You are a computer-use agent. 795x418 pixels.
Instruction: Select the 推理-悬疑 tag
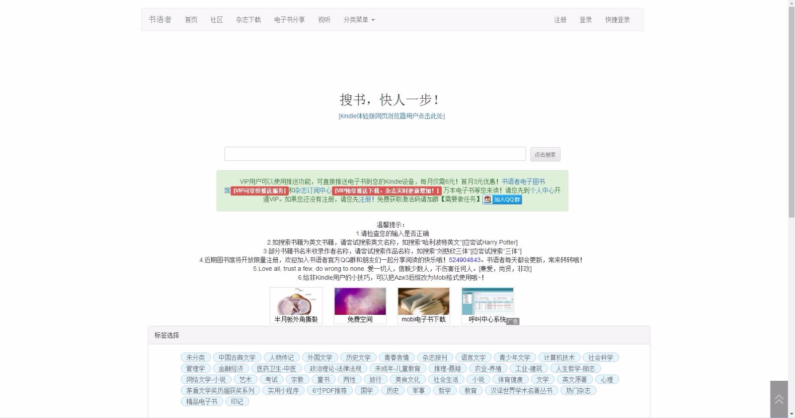click(448, 368)
